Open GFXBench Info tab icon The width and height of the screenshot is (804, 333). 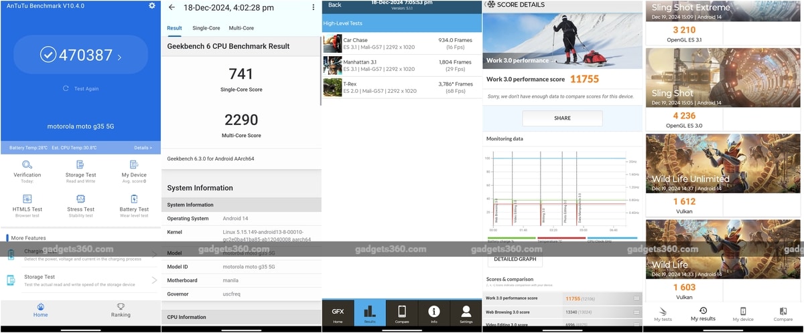434,312
